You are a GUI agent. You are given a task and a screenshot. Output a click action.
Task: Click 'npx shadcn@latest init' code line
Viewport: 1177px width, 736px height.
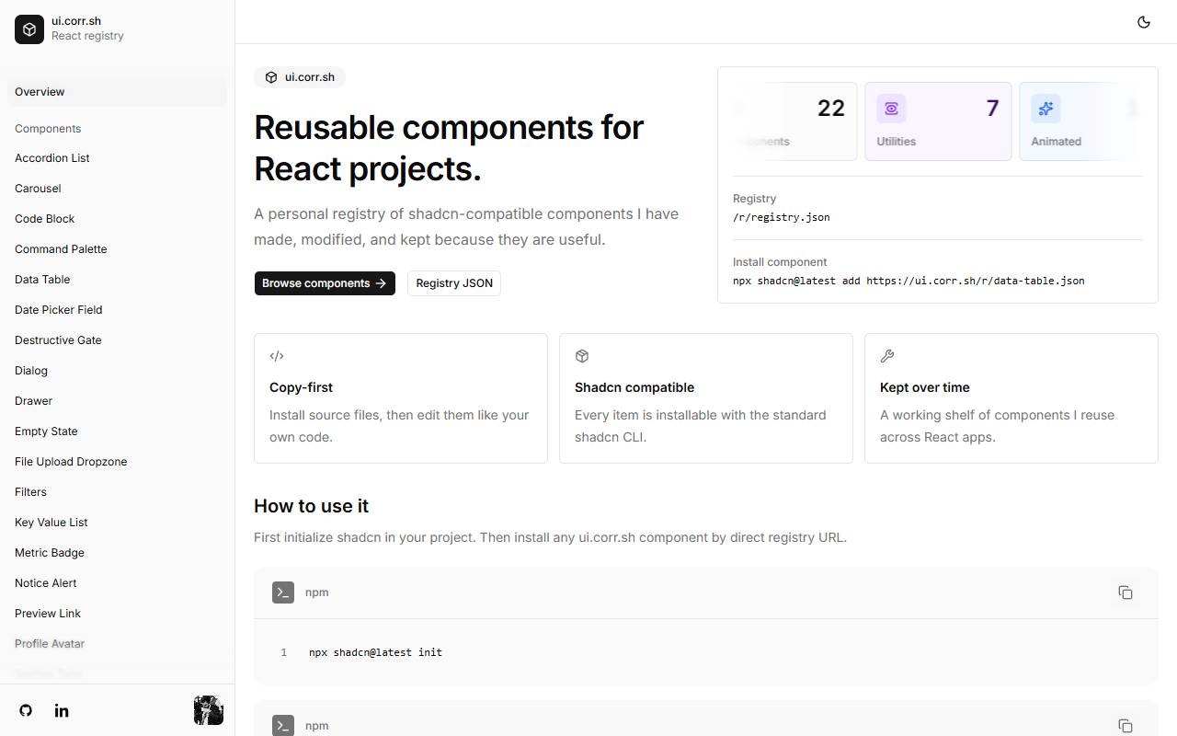375,652
